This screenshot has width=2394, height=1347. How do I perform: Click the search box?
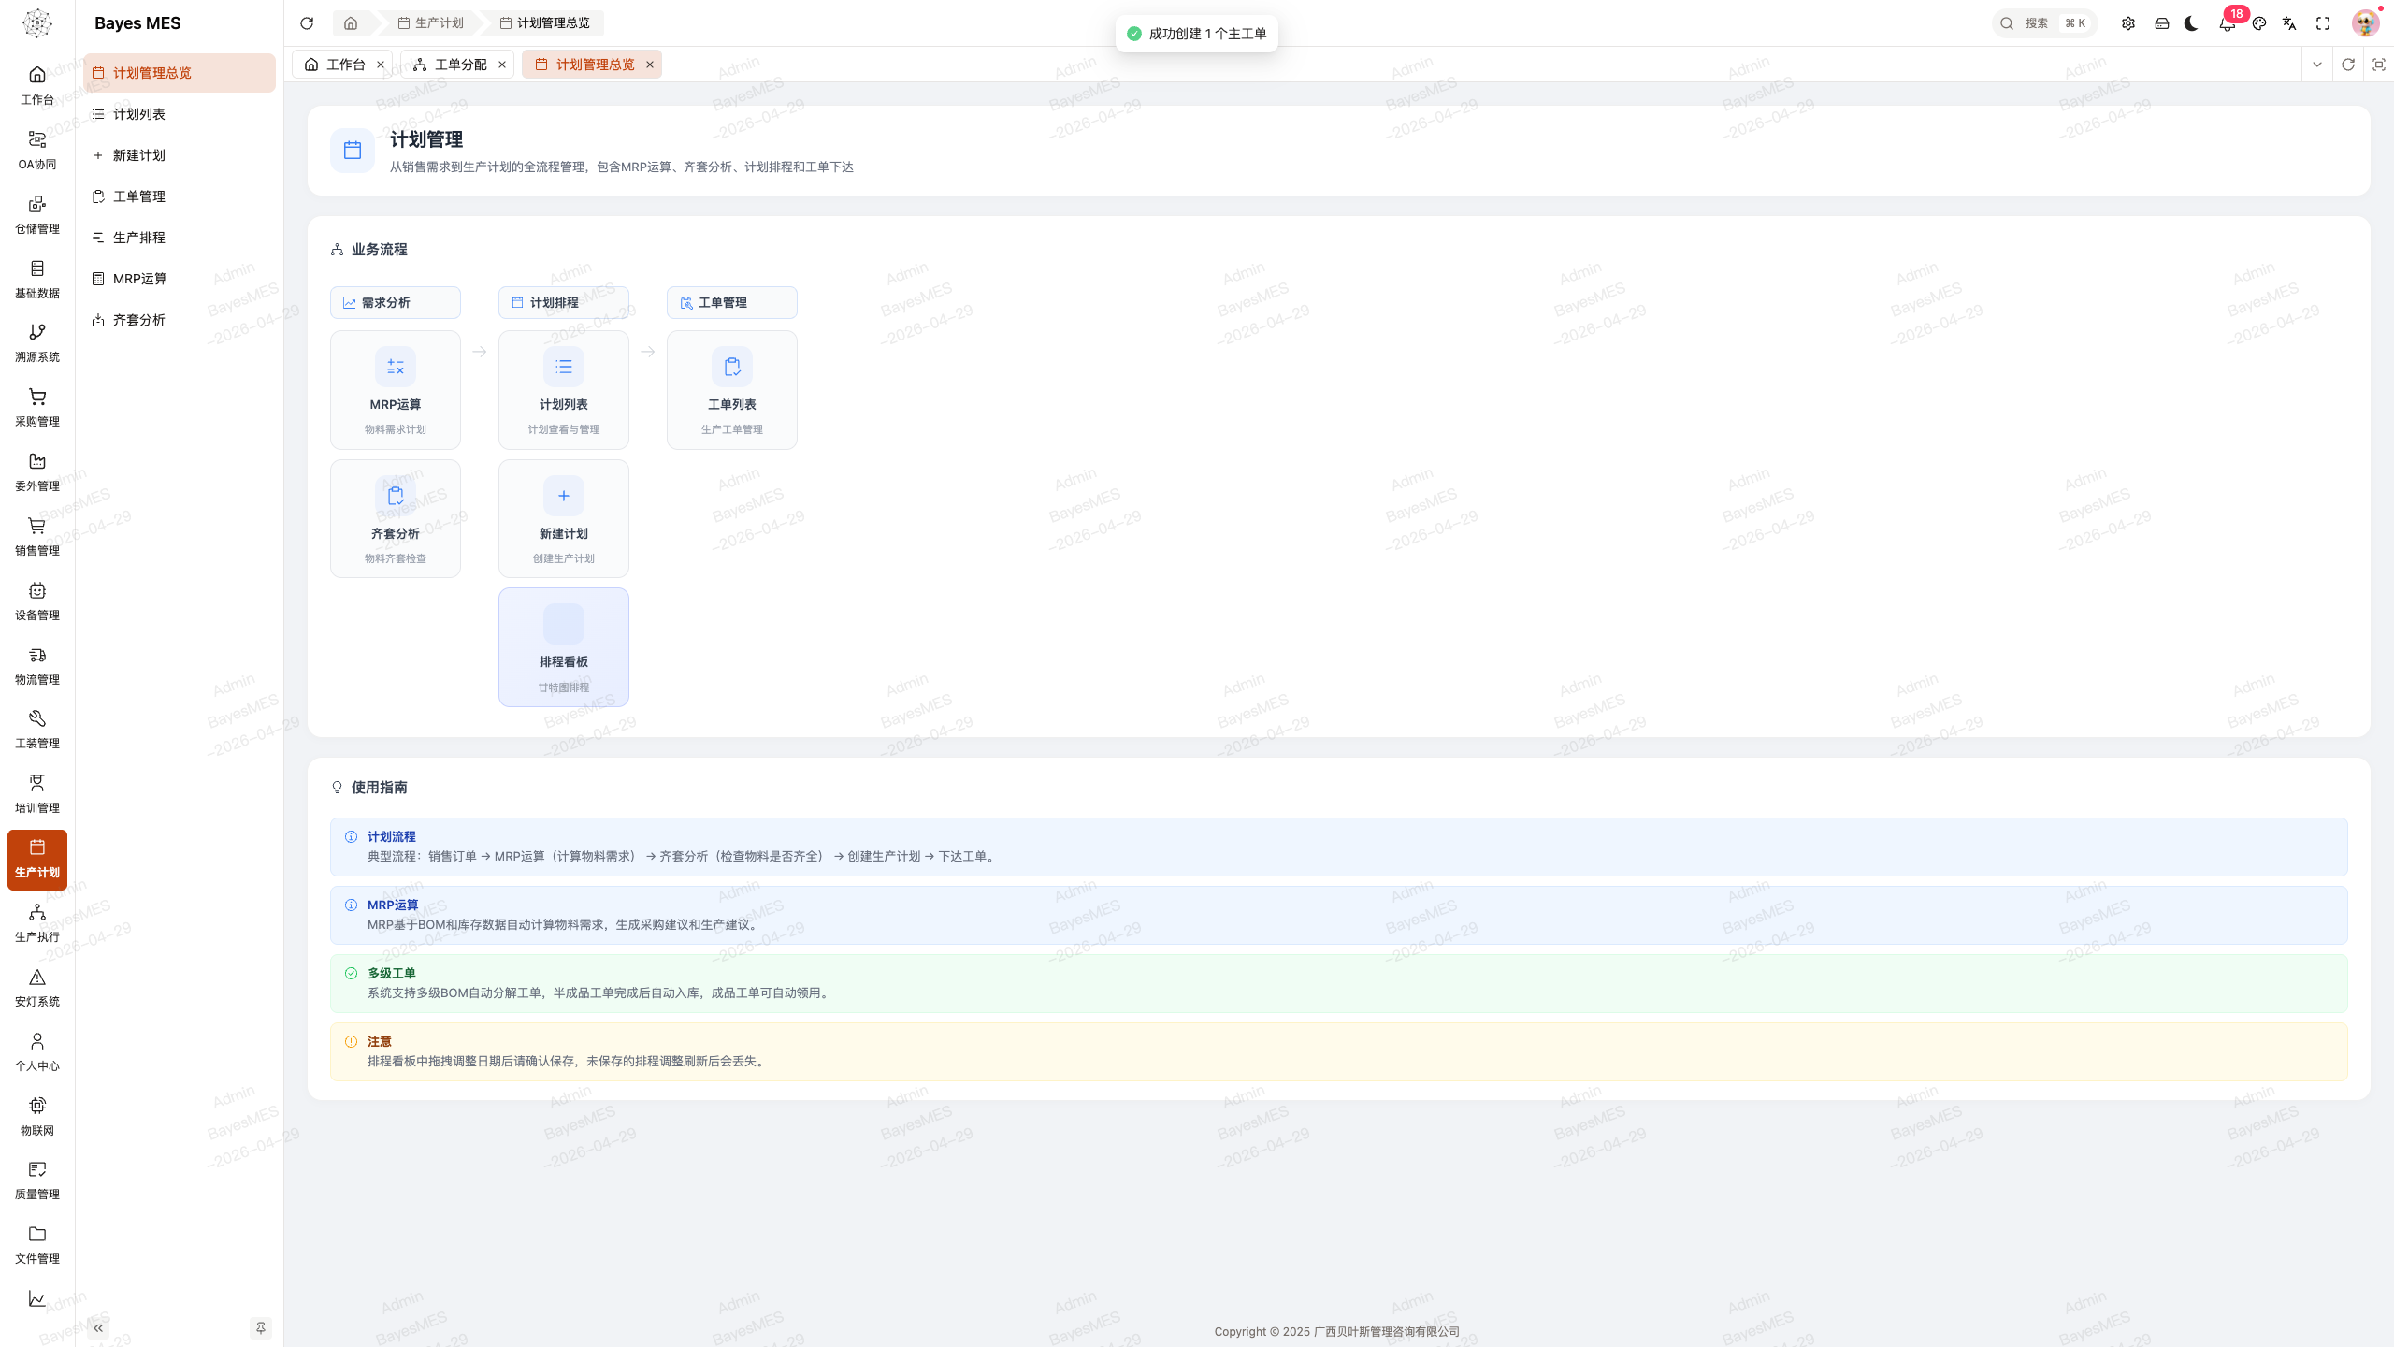pos(2044,23)
